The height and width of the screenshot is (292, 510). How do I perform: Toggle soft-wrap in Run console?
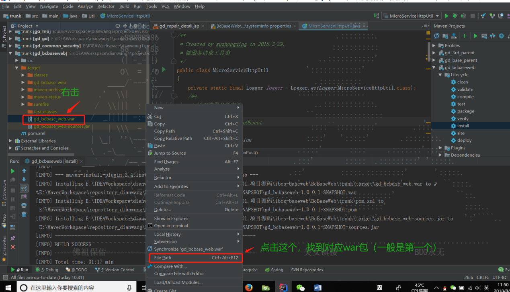[x=24, y=188]
